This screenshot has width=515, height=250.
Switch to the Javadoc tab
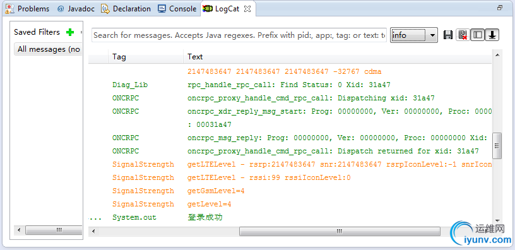(x=76, y=9)
